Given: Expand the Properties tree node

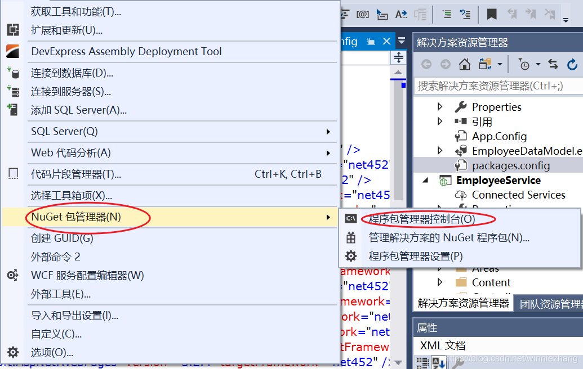Looking at the screenshot, I should (440, 107).
